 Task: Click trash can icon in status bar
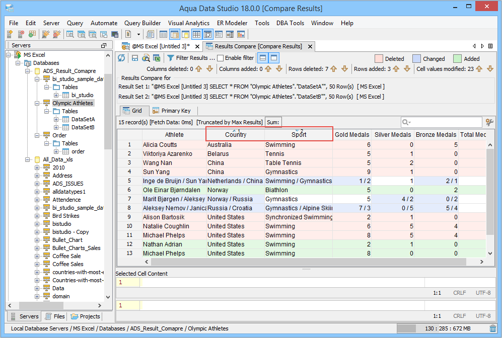coord(492,328)
